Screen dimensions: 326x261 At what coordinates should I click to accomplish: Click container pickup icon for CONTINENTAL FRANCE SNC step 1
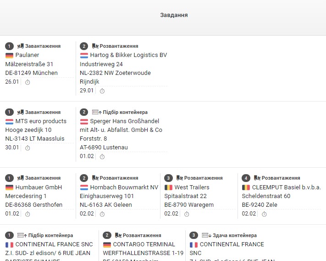[x=22, y=235]
